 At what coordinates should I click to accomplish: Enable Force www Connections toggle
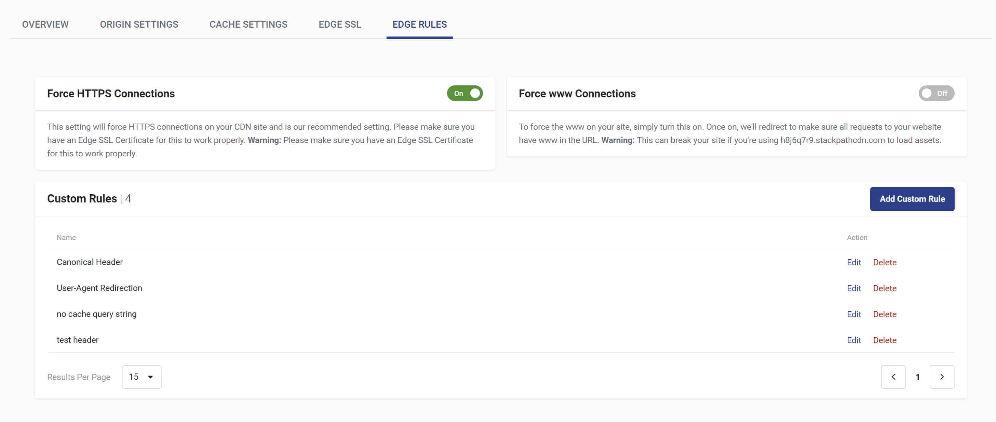(x=936, y=94)
